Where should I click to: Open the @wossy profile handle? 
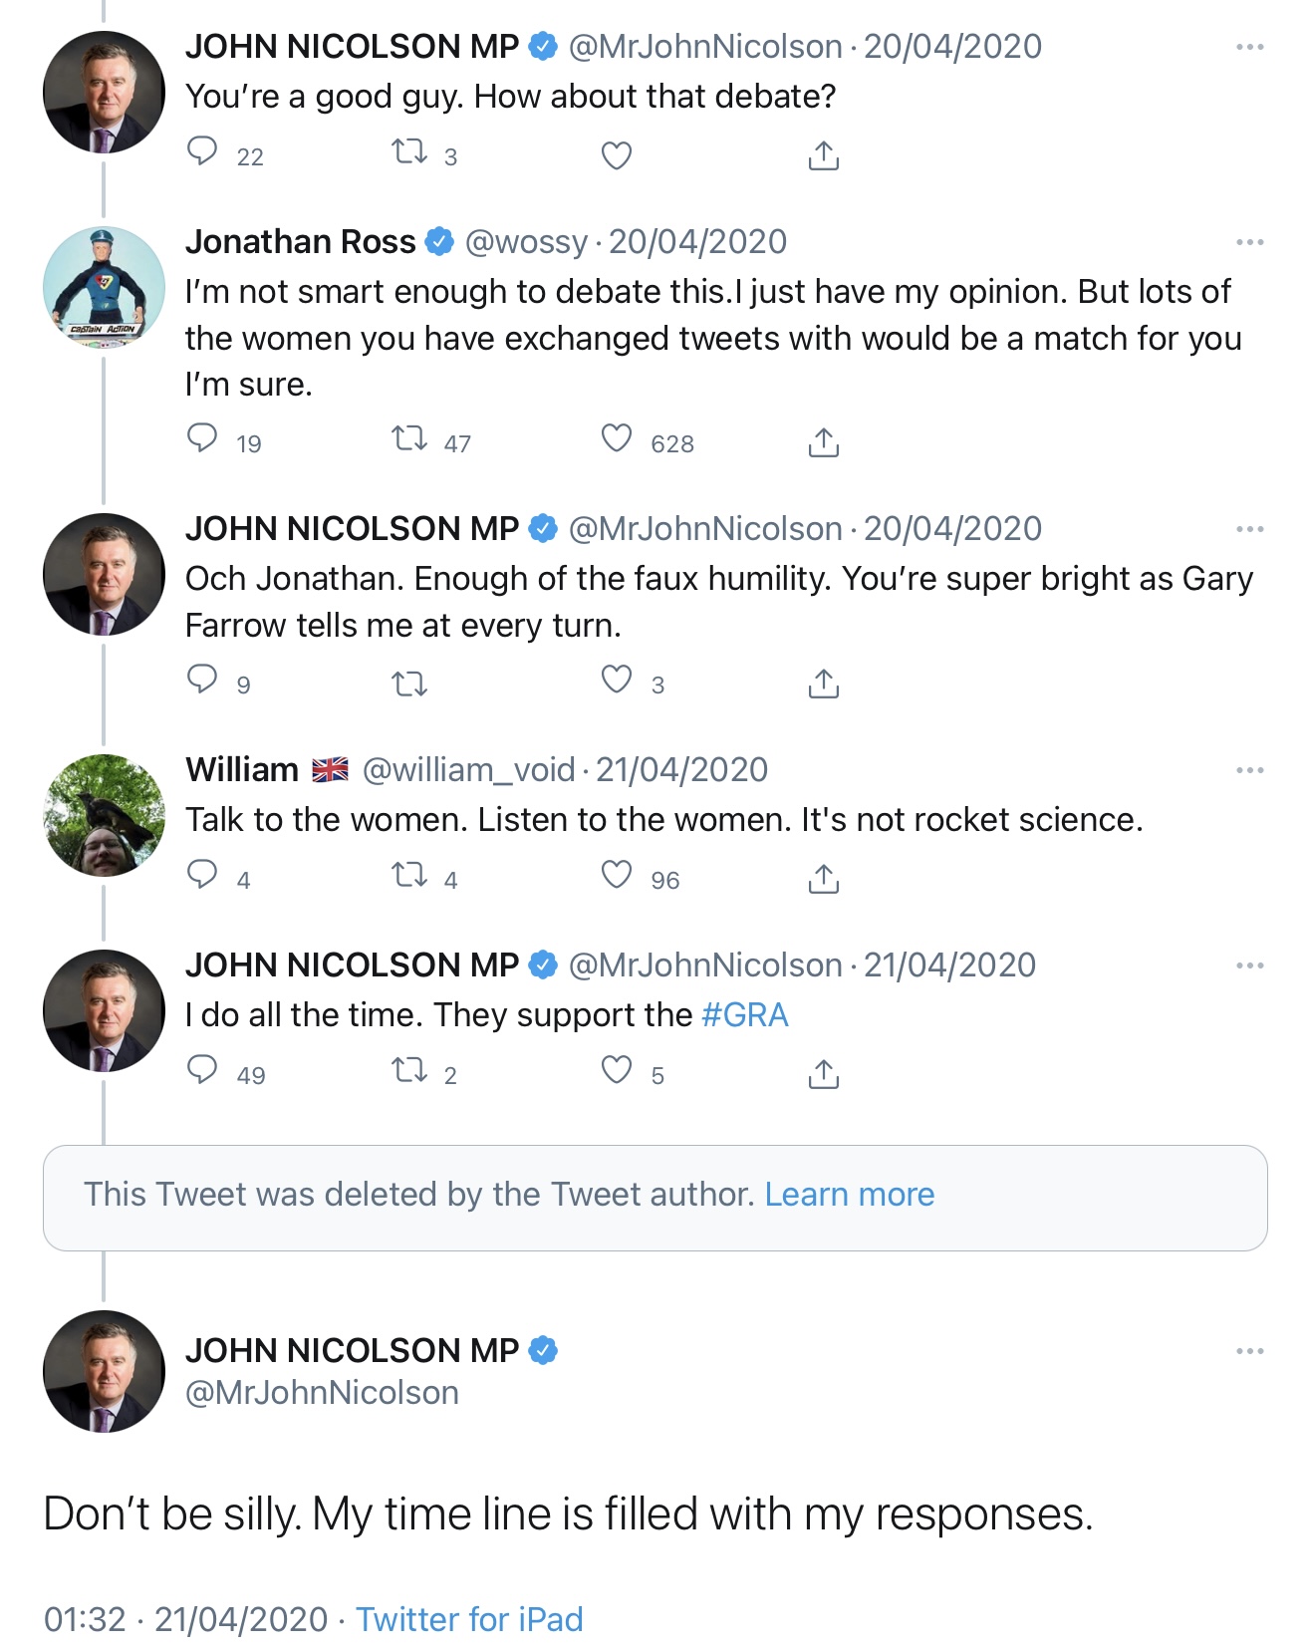pyautogui.click(x=526, y=242)
